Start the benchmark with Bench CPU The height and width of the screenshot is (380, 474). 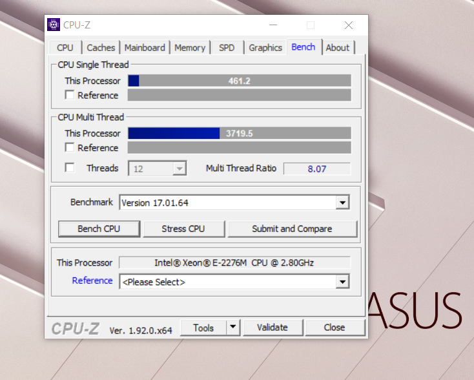99,229
